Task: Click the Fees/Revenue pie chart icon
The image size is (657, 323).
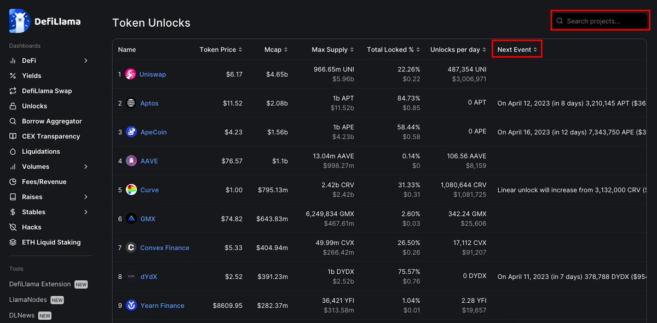Action: (x=13, y=181)
